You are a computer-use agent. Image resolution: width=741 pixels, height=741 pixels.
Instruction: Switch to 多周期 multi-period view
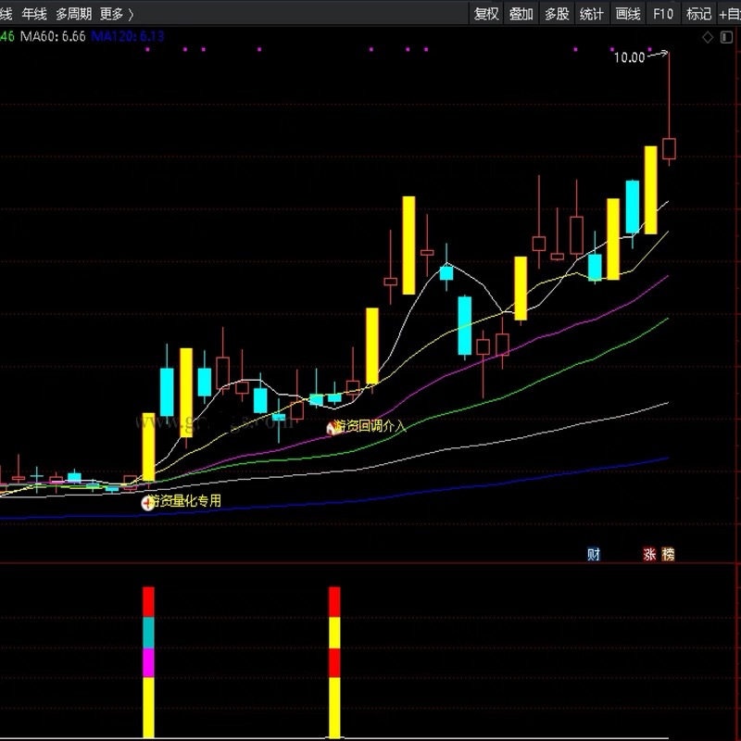pyautogui.click(x=74, y=14)
